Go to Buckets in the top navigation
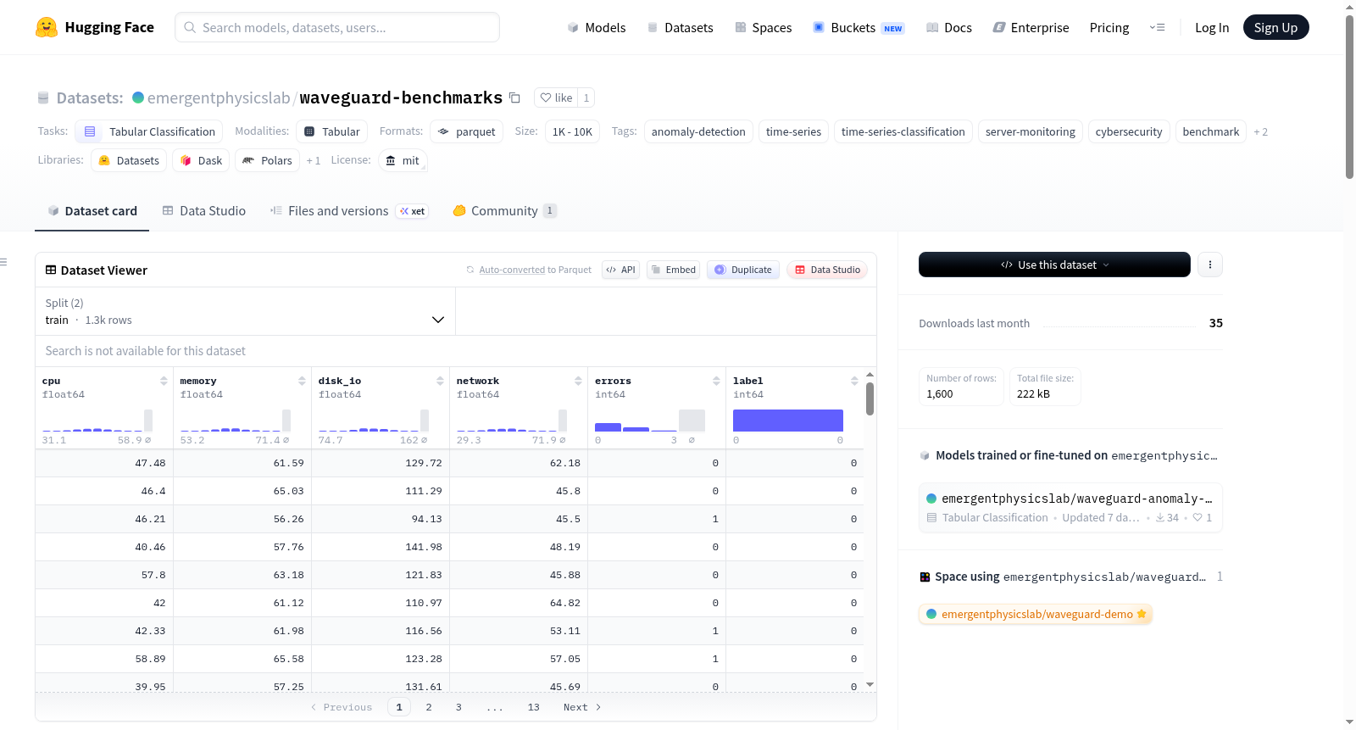The height and width of the screenshot is (730, 1356). pos(859,27)
